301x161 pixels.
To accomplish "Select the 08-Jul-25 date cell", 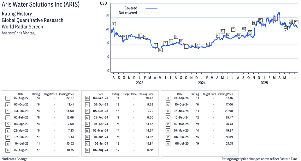I will (x=182, y=144).
